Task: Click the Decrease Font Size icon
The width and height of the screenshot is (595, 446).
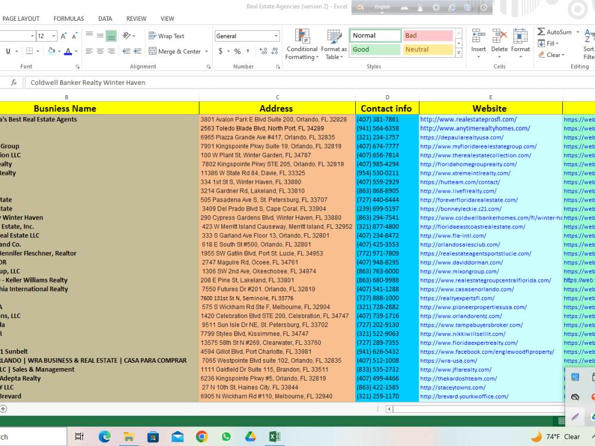Action: point(74,36)
